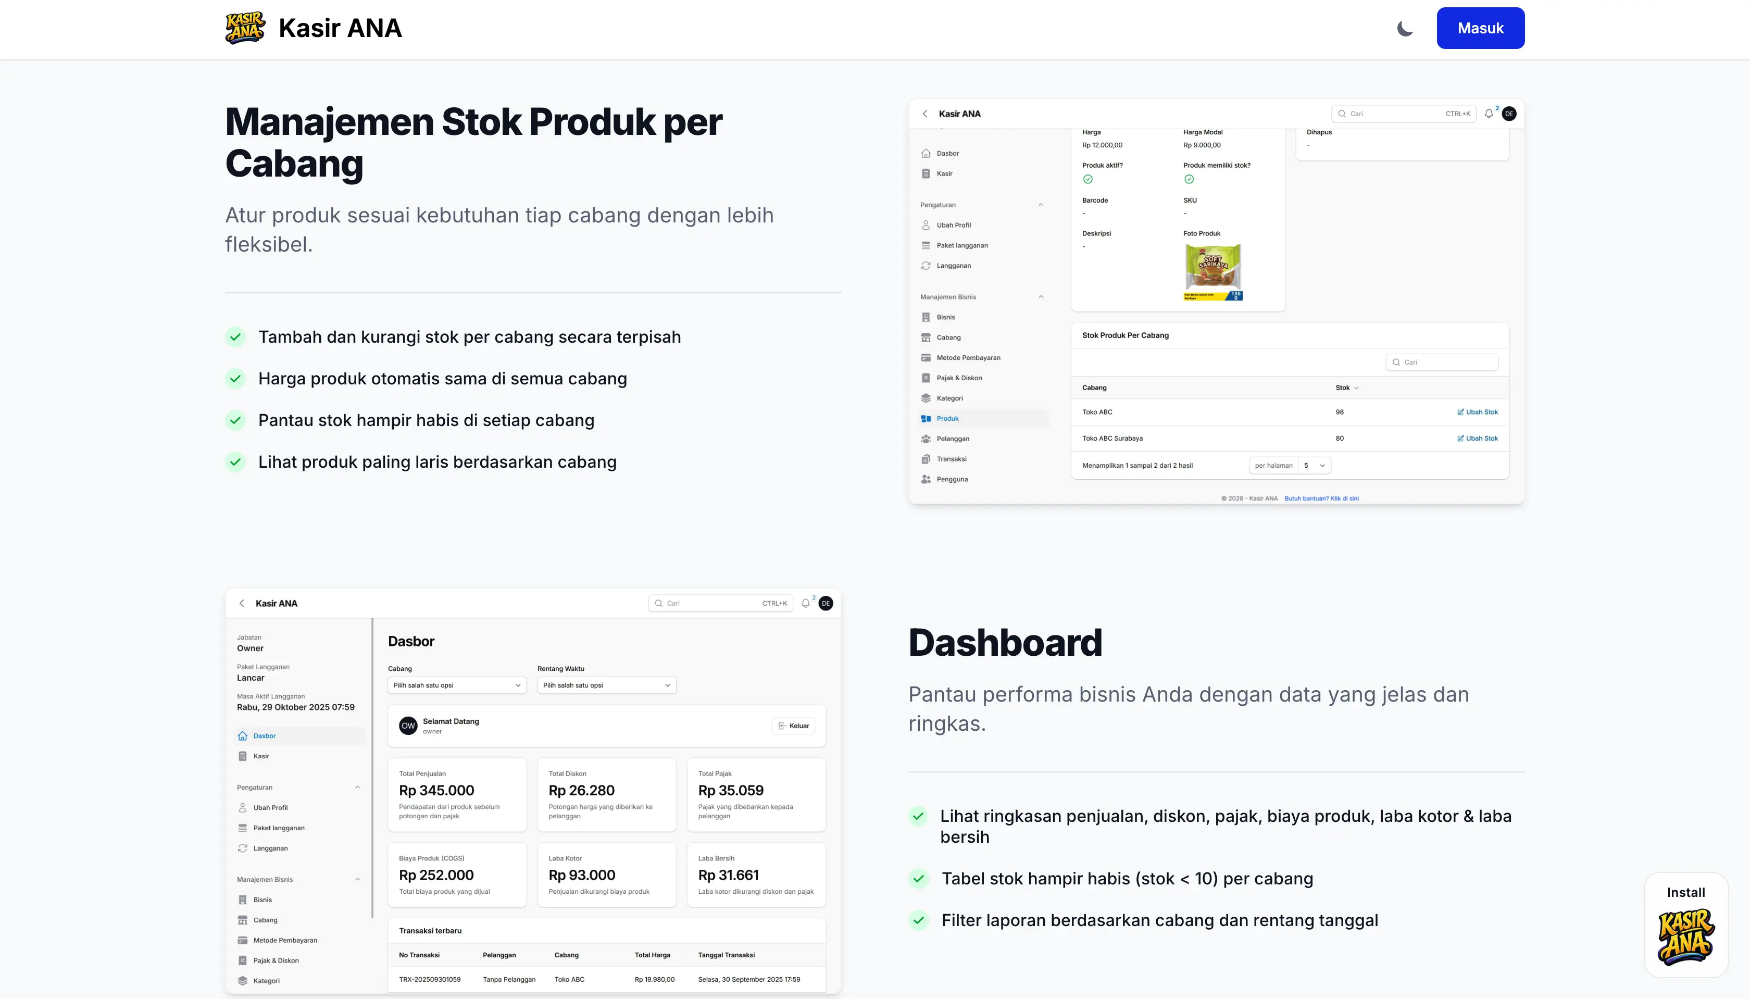Screen dimensions: 1750x999
Task: Click the Soft Sarikaya product photo
Action: (1213, 272)
